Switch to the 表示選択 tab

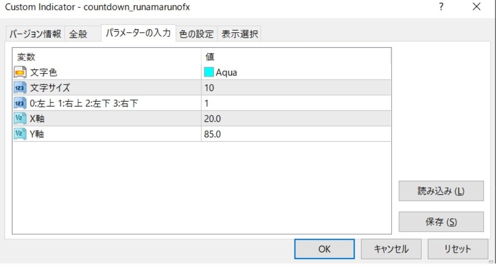pos(239,34)
